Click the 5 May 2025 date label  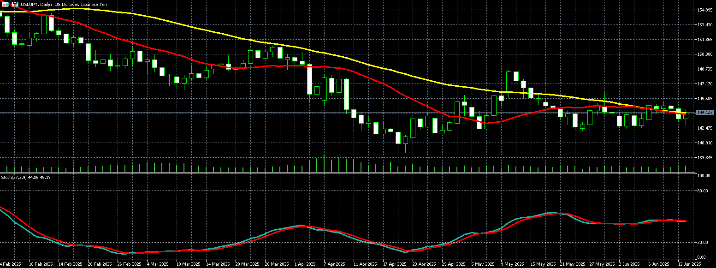(x=483, y=265)
